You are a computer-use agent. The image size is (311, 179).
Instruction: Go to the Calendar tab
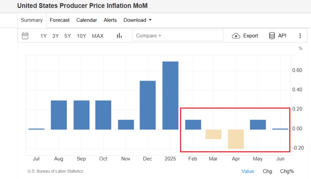87,20
